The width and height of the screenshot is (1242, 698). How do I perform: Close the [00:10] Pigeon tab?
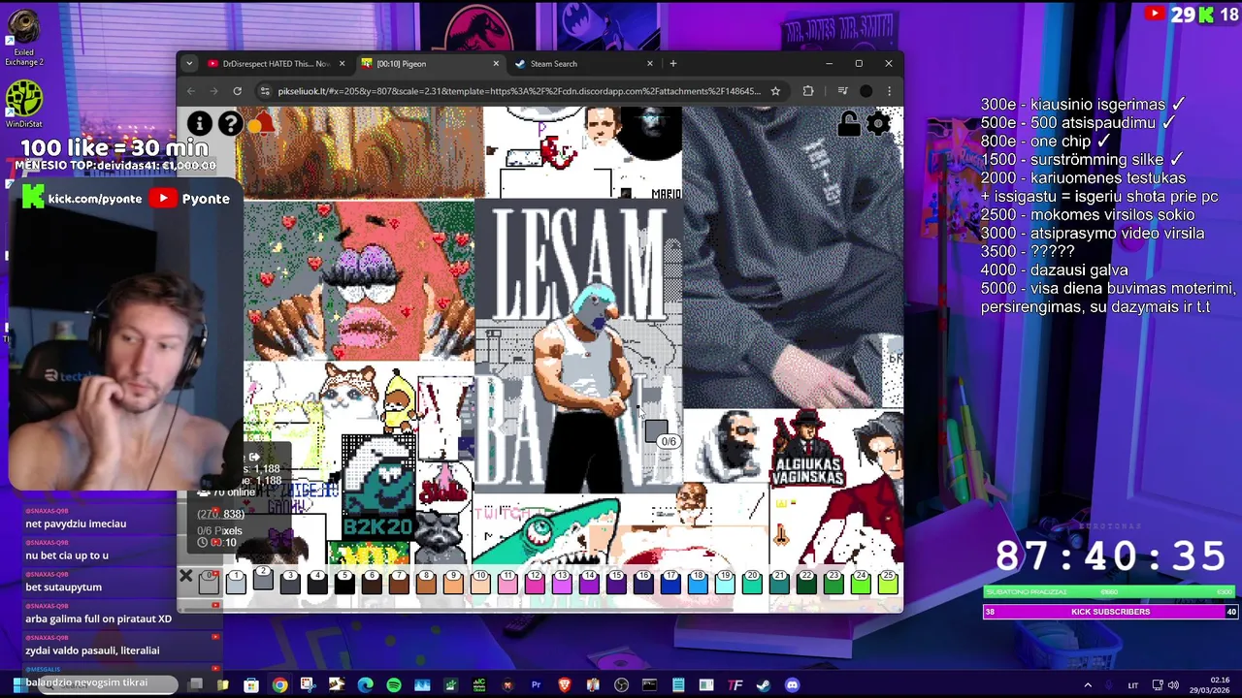tap(496, 64)
